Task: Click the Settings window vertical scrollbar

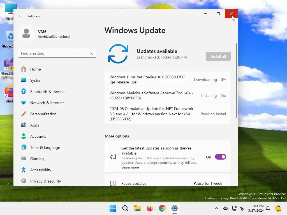Action: pos(236,80)
